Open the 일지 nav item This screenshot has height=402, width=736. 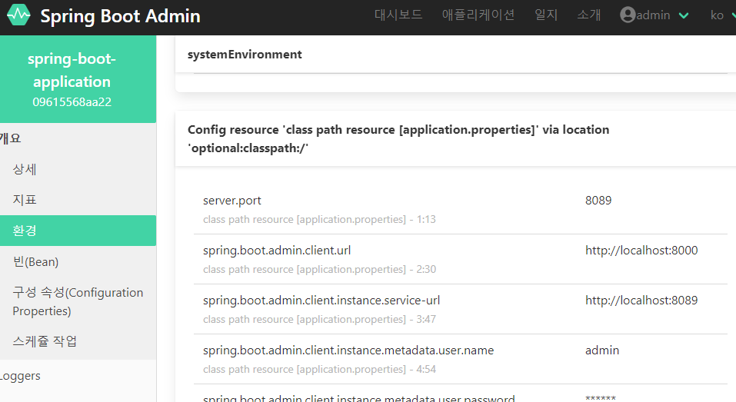click(546, 15)
